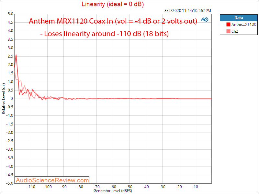Screen dimensions: 259x194
Task: Click the 4.0 tick on Relative Level axis
Action: tap(10, 31)
